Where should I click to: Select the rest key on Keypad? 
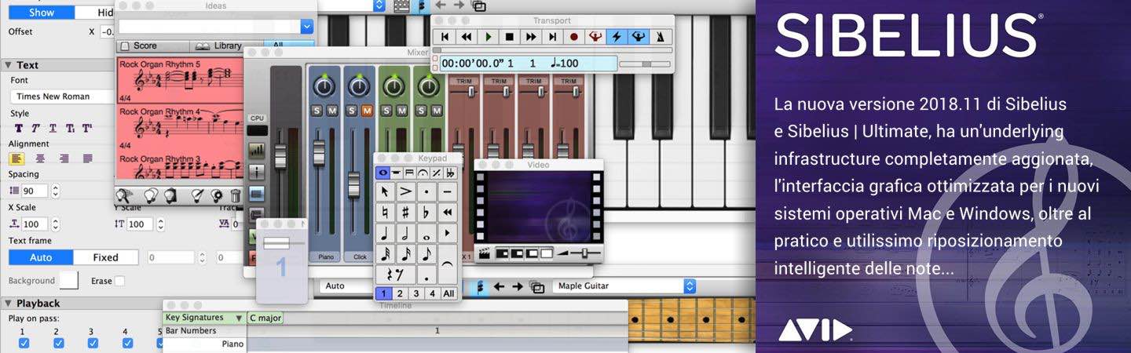coord(396,275)
